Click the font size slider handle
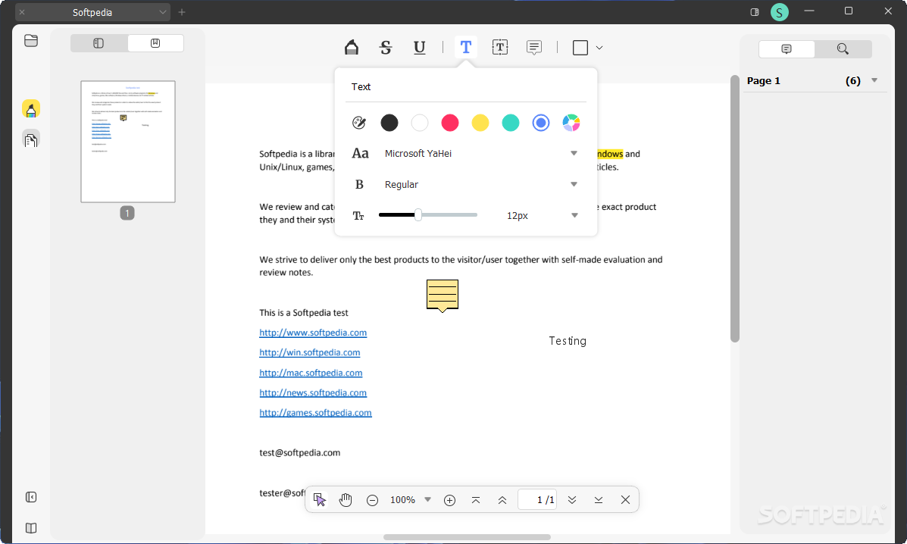The image size is (907, 544). [x=418, y=215]
